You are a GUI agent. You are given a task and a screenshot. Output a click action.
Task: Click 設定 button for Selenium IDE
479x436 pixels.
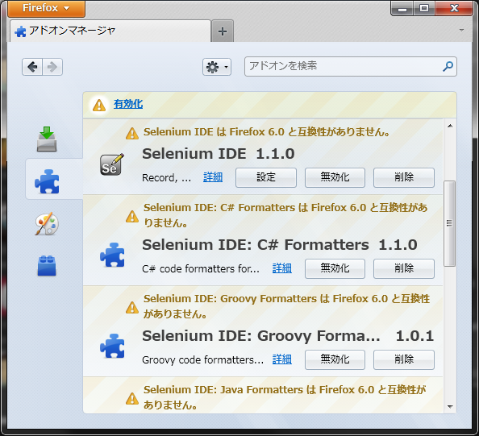(x=266, y=177)
